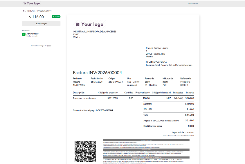This screenshot has height=164, width=245.
Task: Click the Cantidad por pagar label
Action: 153,126
